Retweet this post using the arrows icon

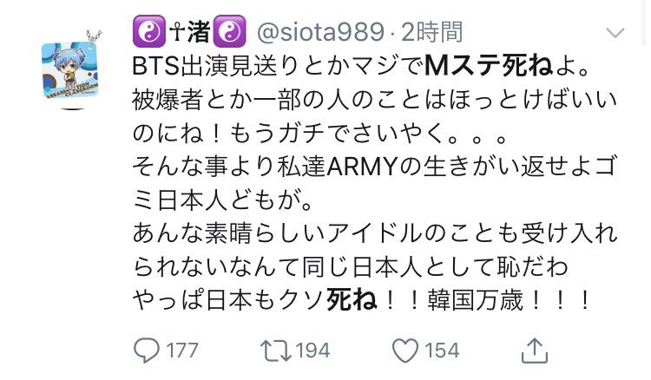tap(276, 351)
